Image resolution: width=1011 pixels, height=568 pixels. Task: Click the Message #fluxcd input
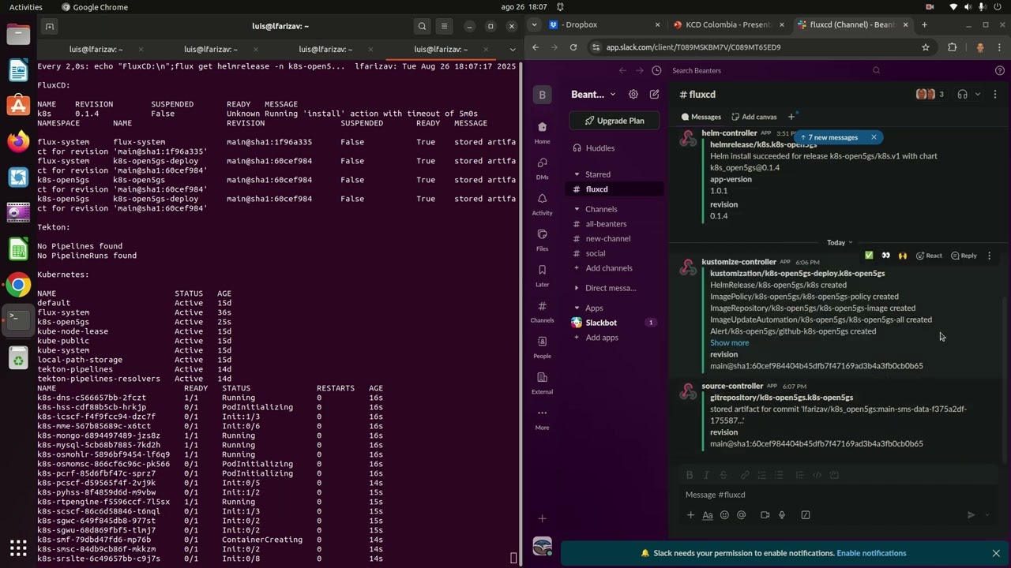click(837, 495)
